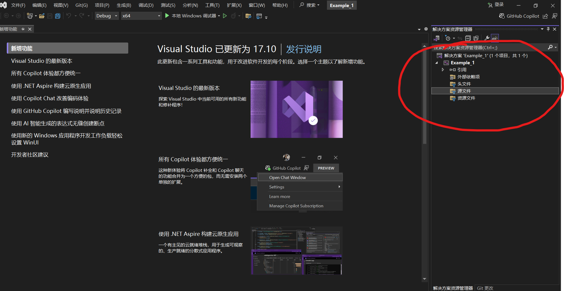Click the Send Feedback icon next to GitHub Copilot
The height and width of the screenshot is (291, 564).
pyautogui.click(x=555, y=16)
